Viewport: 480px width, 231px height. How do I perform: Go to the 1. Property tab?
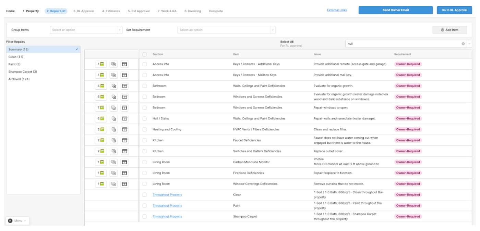31,11
